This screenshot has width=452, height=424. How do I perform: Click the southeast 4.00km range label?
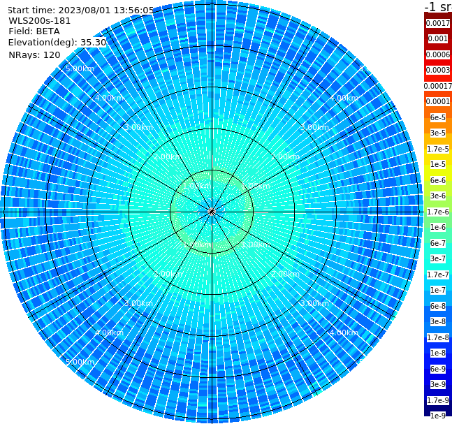344,332
